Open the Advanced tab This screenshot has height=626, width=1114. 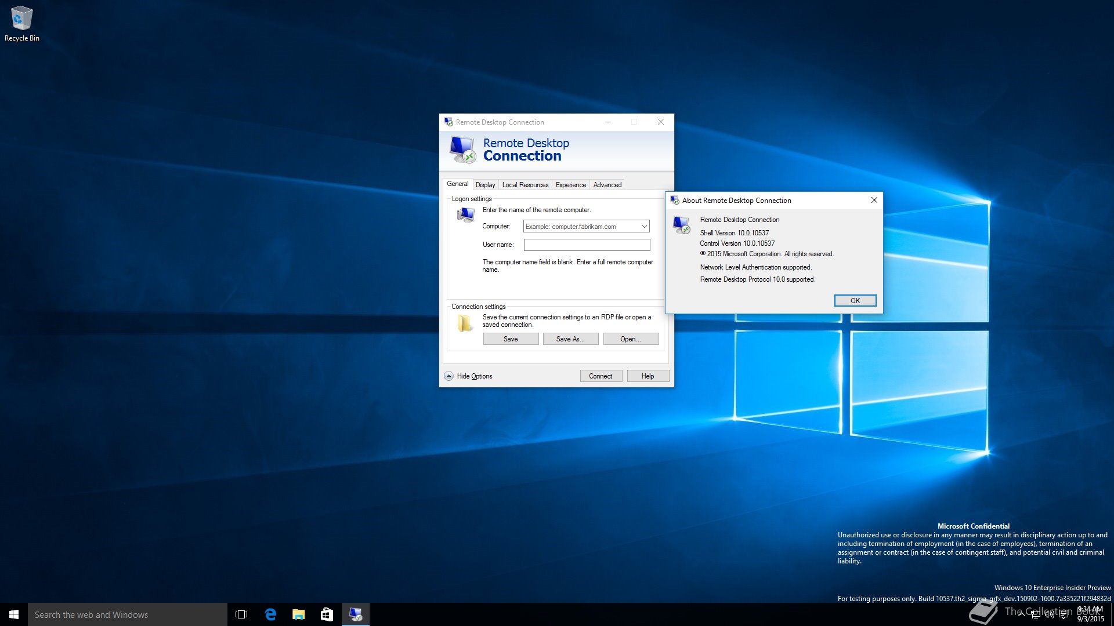pyautogui.click(x=607, y=185)
